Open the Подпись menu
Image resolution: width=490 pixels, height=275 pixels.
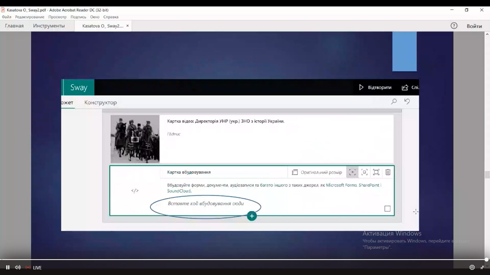point(78,17)
